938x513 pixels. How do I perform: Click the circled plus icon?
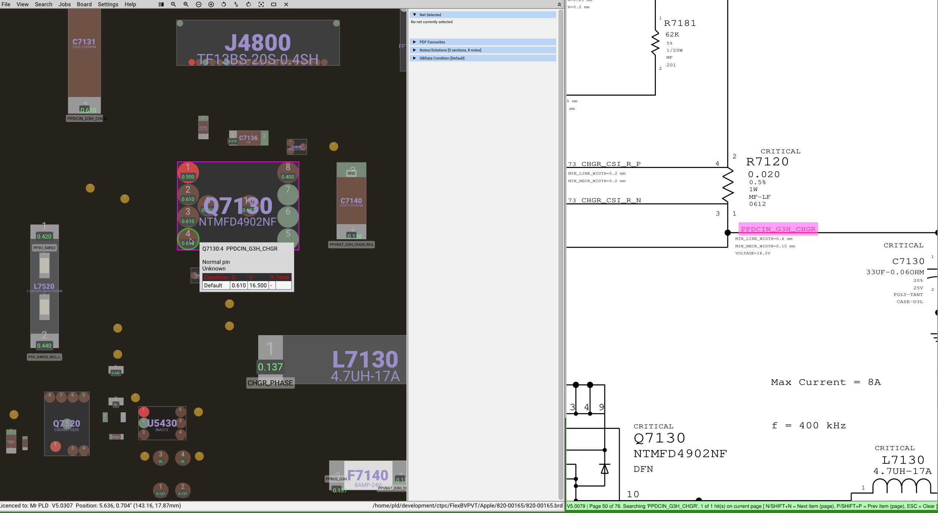[211, 4]
